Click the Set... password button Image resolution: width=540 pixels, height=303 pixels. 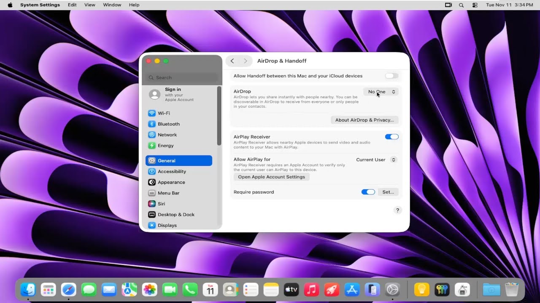(x=388, y=192)
